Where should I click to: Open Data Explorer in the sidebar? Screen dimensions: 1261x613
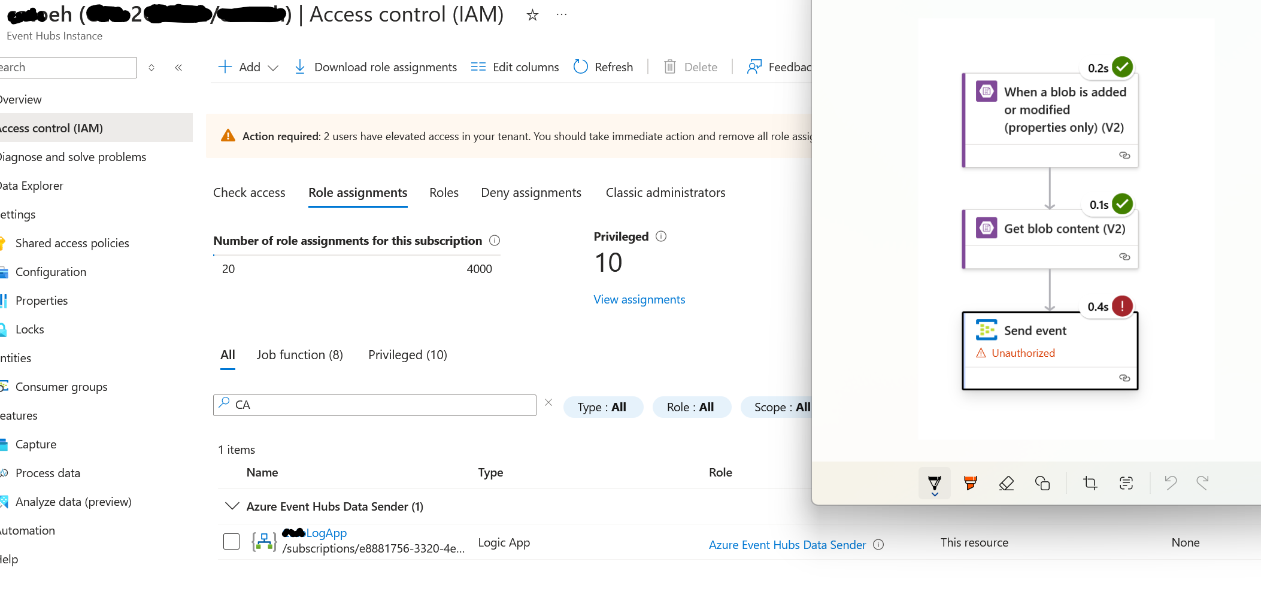point(31,186)
